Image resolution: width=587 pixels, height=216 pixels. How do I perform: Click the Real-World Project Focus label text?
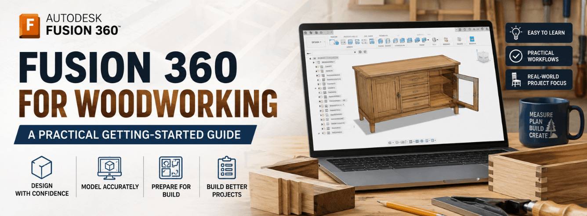[x=547, y=80]
